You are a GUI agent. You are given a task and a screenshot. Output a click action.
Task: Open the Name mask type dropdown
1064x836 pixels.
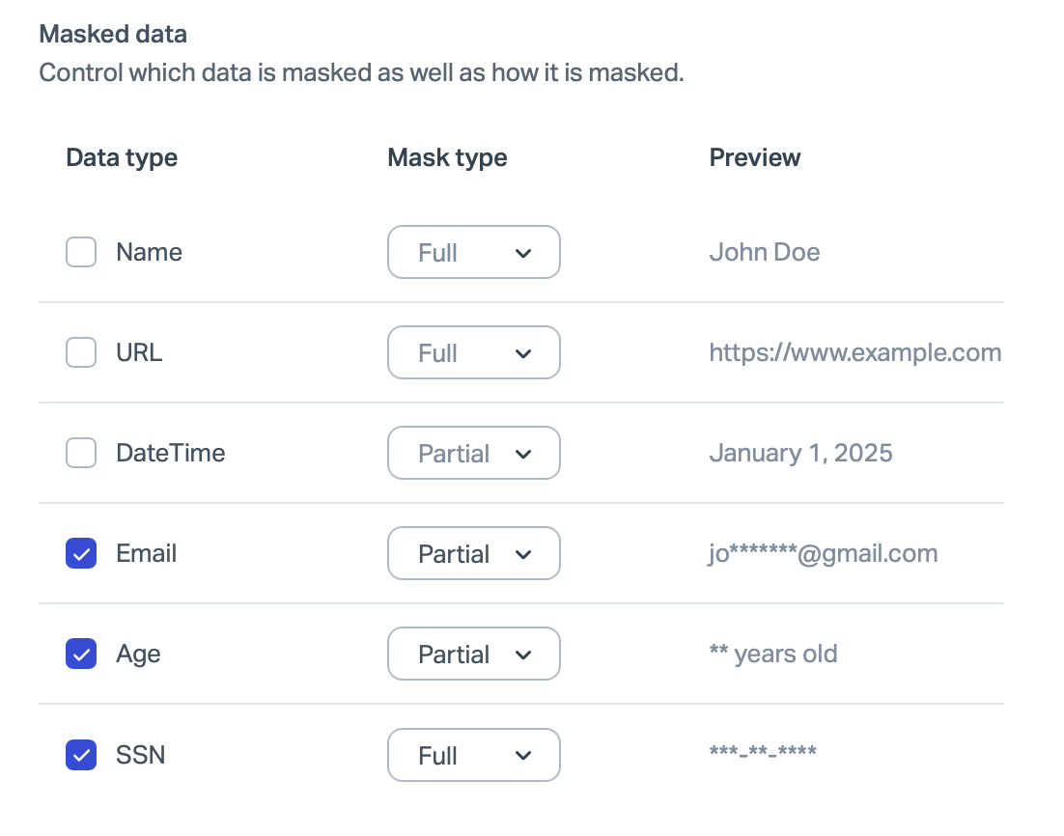point(473,253)
